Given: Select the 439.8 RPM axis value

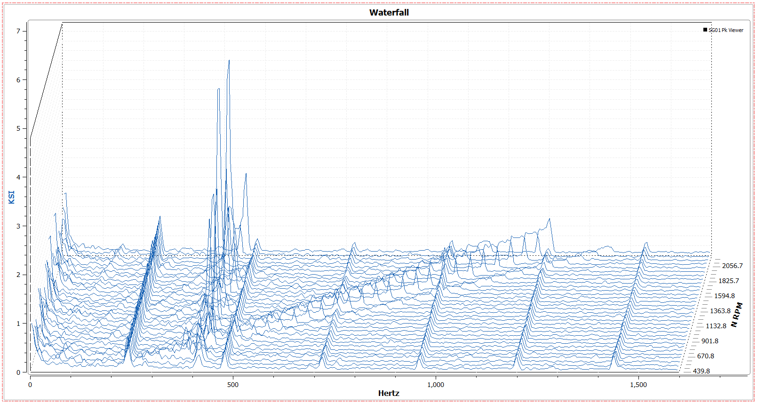Looking at the screenshot, I should click(x=701, y=371).
